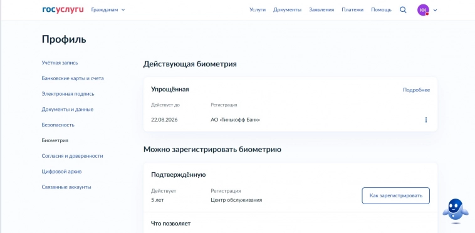This screenshot has width=475, height=233.
Task: Open the three-dot menu for Тинькофф Банк
Action: point(426,120)
